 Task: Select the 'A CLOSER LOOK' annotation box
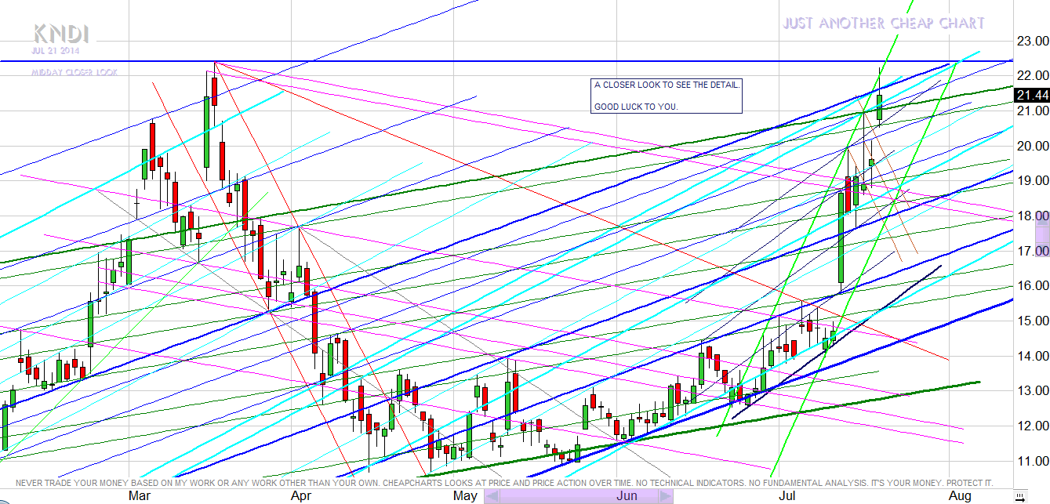[666, 95]
